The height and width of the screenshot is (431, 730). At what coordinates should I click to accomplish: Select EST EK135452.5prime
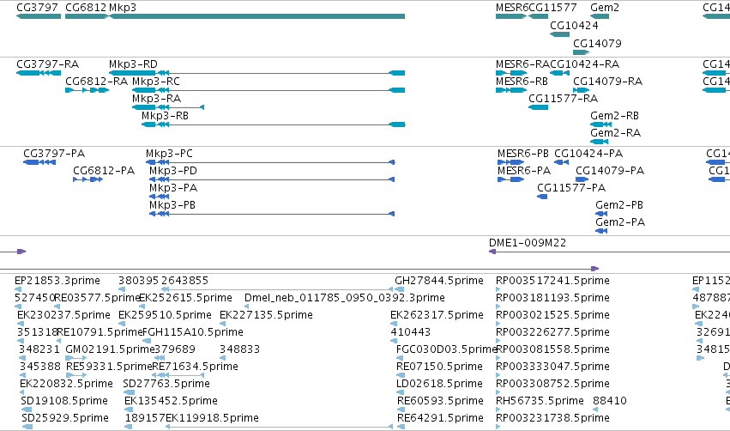(x=171, y=401)
